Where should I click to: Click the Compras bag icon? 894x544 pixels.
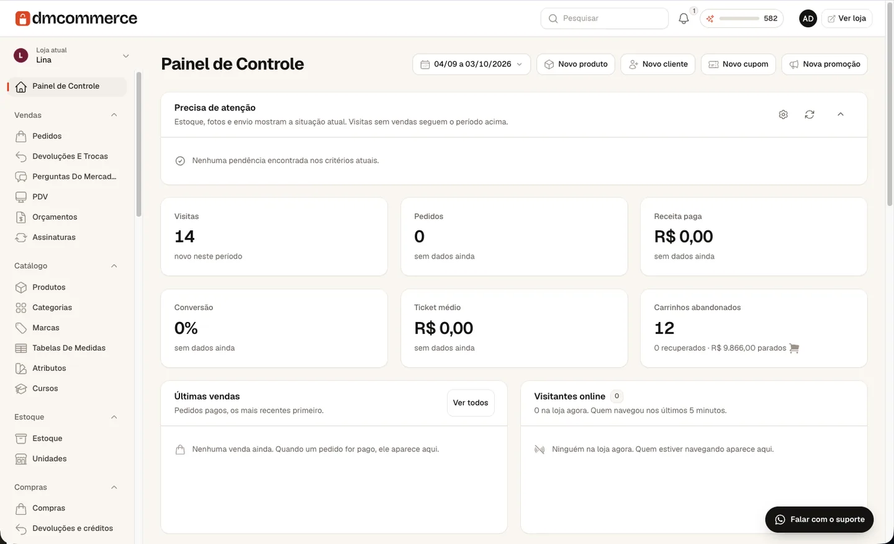(x=21, y=508)
